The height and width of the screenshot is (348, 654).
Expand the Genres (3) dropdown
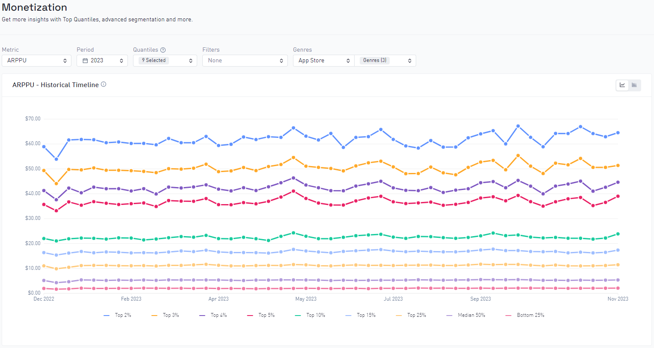[385, 61]
